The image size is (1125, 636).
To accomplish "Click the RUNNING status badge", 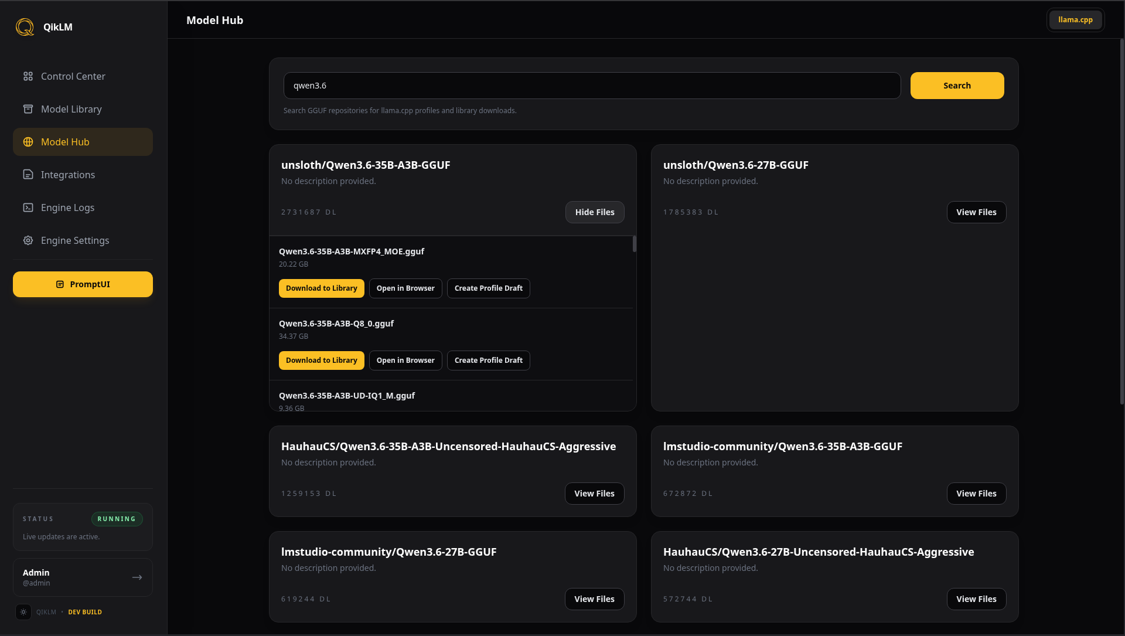I will pos(117,519).
